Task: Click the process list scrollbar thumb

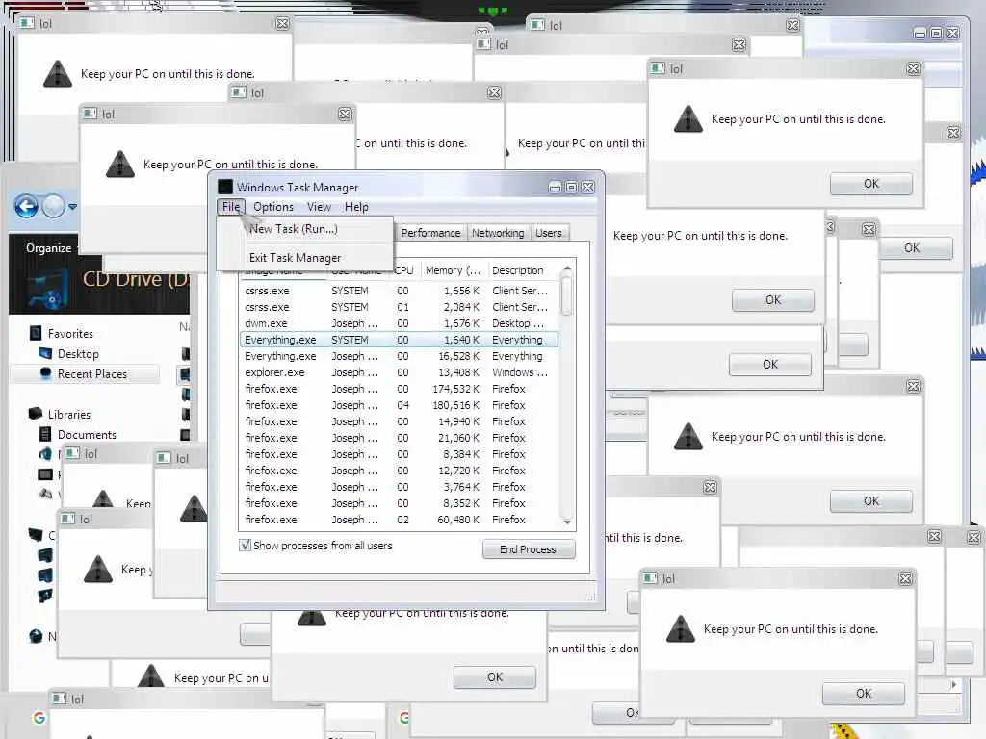Action: (x=567, y=295)
